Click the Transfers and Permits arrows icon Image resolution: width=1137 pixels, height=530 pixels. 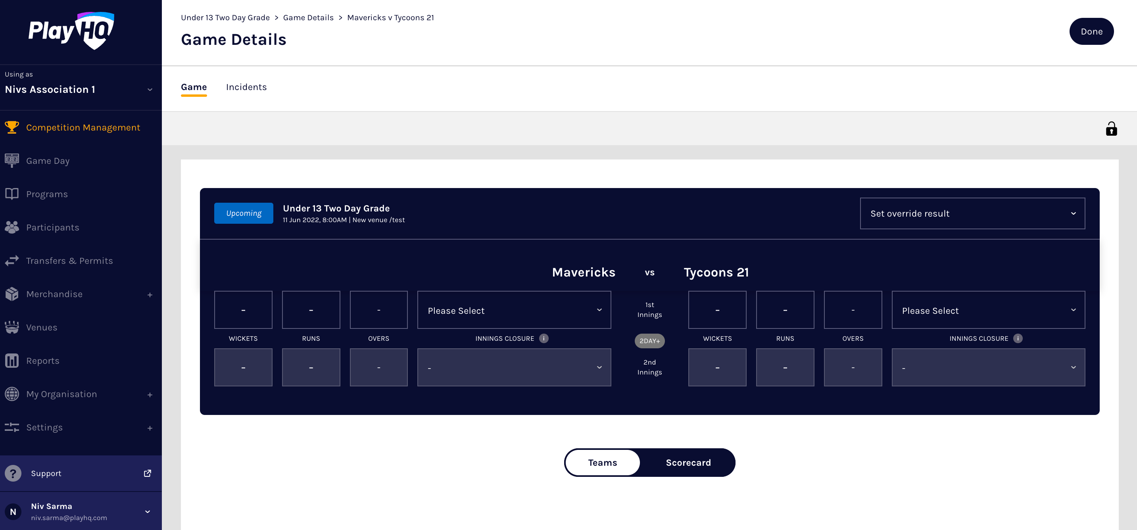(12, 260)
